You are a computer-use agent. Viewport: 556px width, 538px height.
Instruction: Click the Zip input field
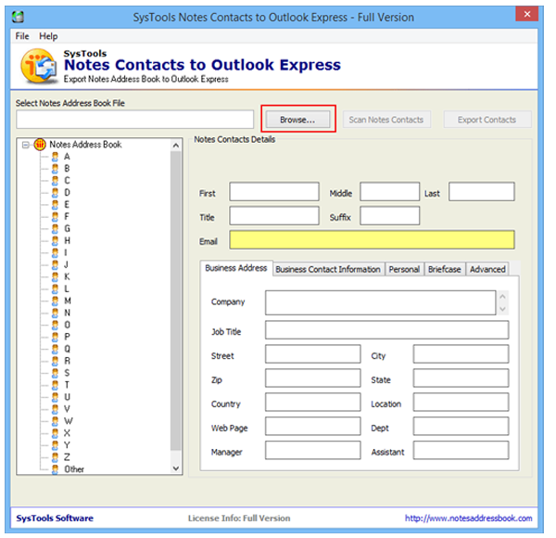click(313, 378)
